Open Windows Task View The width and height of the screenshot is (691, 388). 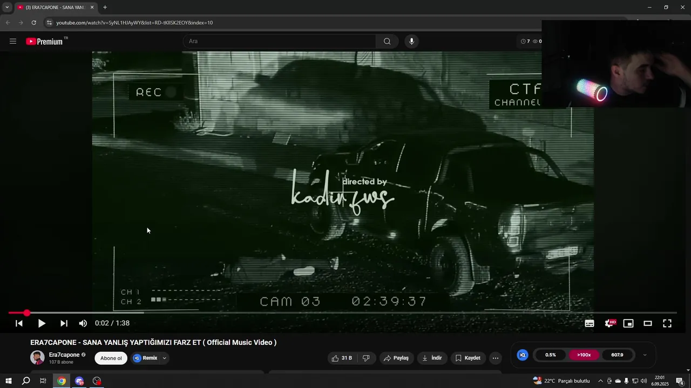click(x=43, y=381)
